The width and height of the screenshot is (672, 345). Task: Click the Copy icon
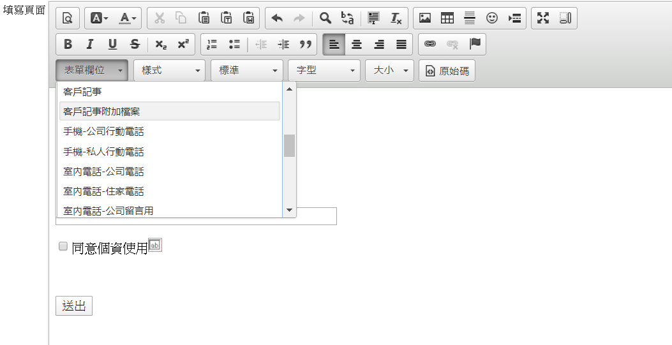181,18
